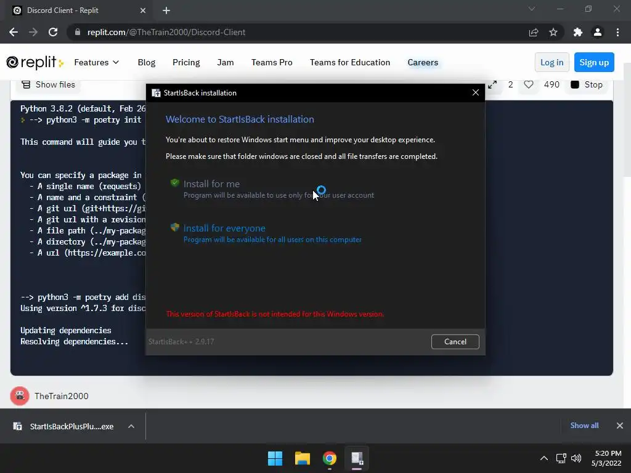Click the Sign up button
Screen dimensions: 631x473
[594, 62]
